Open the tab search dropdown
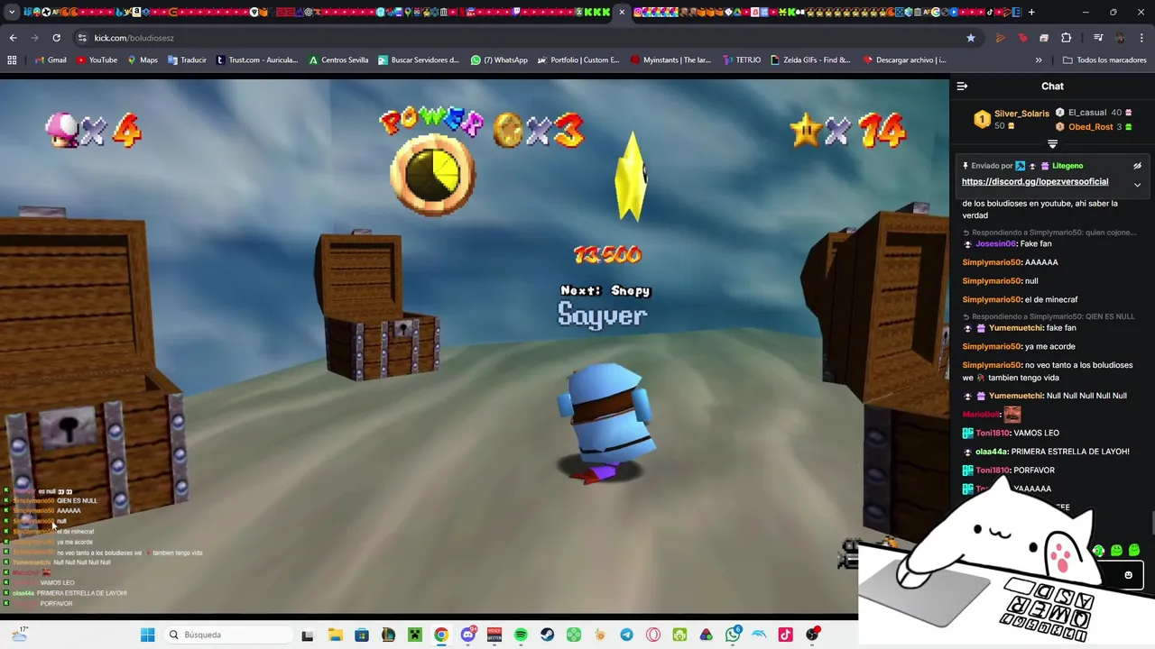1155x649 pixels. [x=12, y=13]
